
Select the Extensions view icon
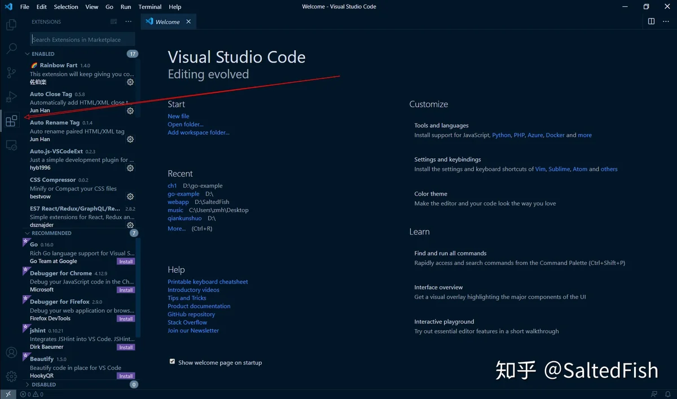[11, 121]
